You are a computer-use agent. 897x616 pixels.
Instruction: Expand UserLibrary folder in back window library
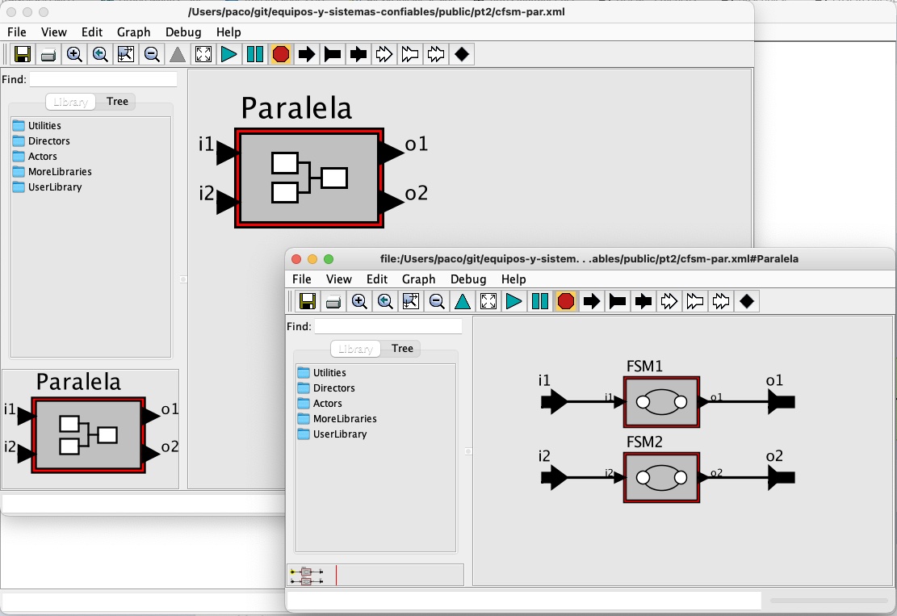[48, 187]
